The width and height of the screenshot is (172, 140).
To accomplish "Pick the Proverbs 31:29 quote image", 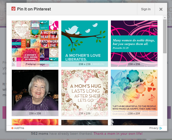I will [134, 43].
